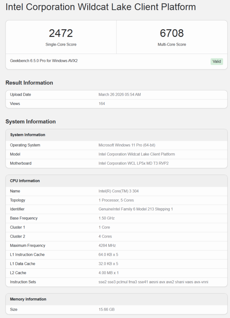Click the Result Information section heading
The width and height of the screenshot is (230, 318).
pos(29,83)
